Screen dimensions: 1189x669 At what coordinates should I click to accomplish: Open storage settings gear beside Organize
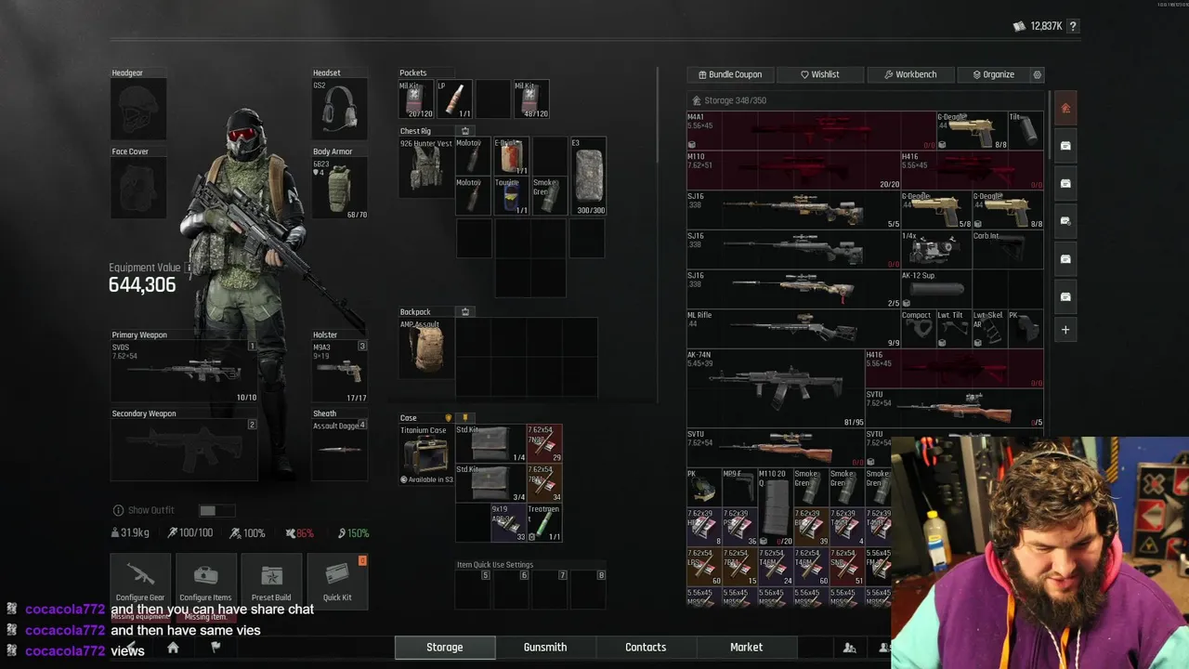click(1038, 74)
